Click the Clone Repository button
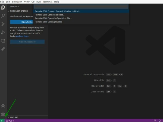This screenshot has width=163, height=122. click(x=27, y=42)
